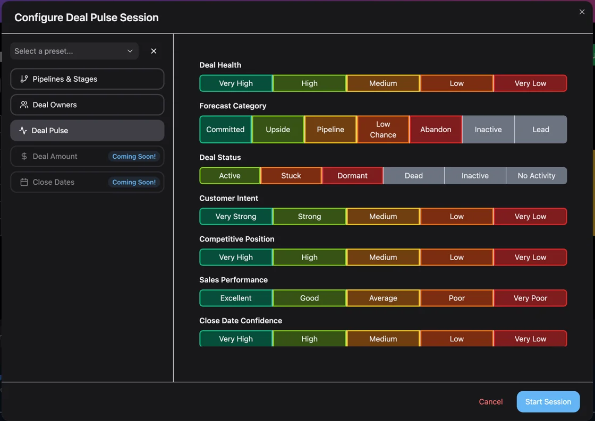595x421 pixels.
Task: Choose Very Strong for Customer Intent
Action: (236, 216)
